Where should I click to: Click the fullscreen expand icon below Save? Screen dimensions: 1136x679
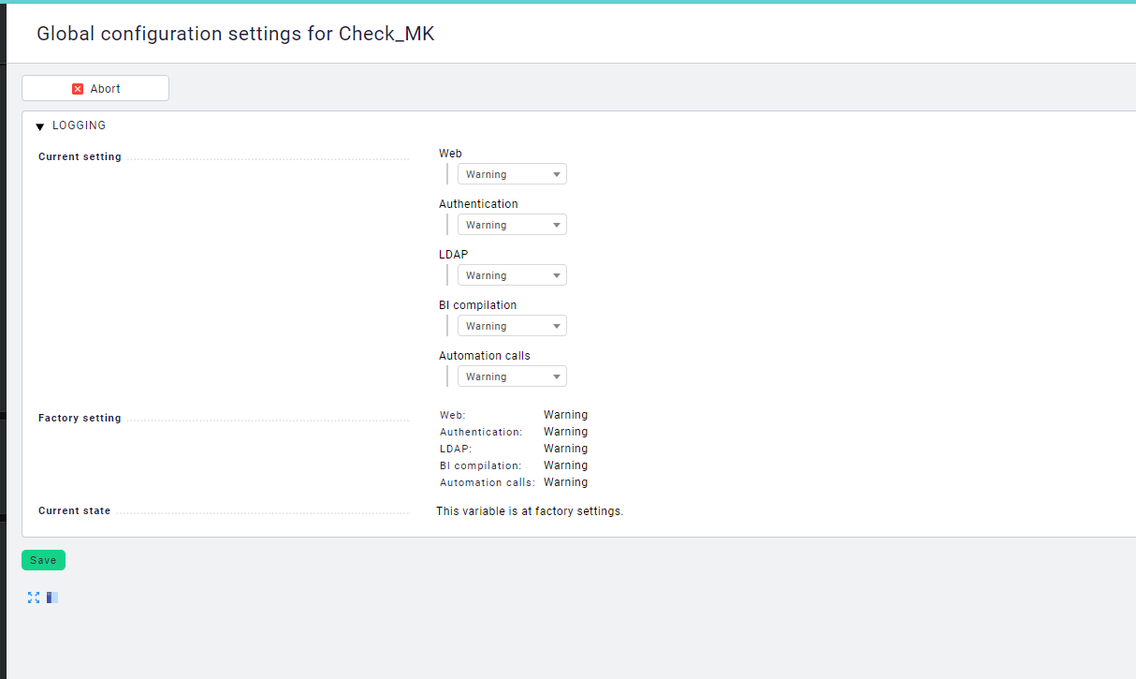[34, 597]
